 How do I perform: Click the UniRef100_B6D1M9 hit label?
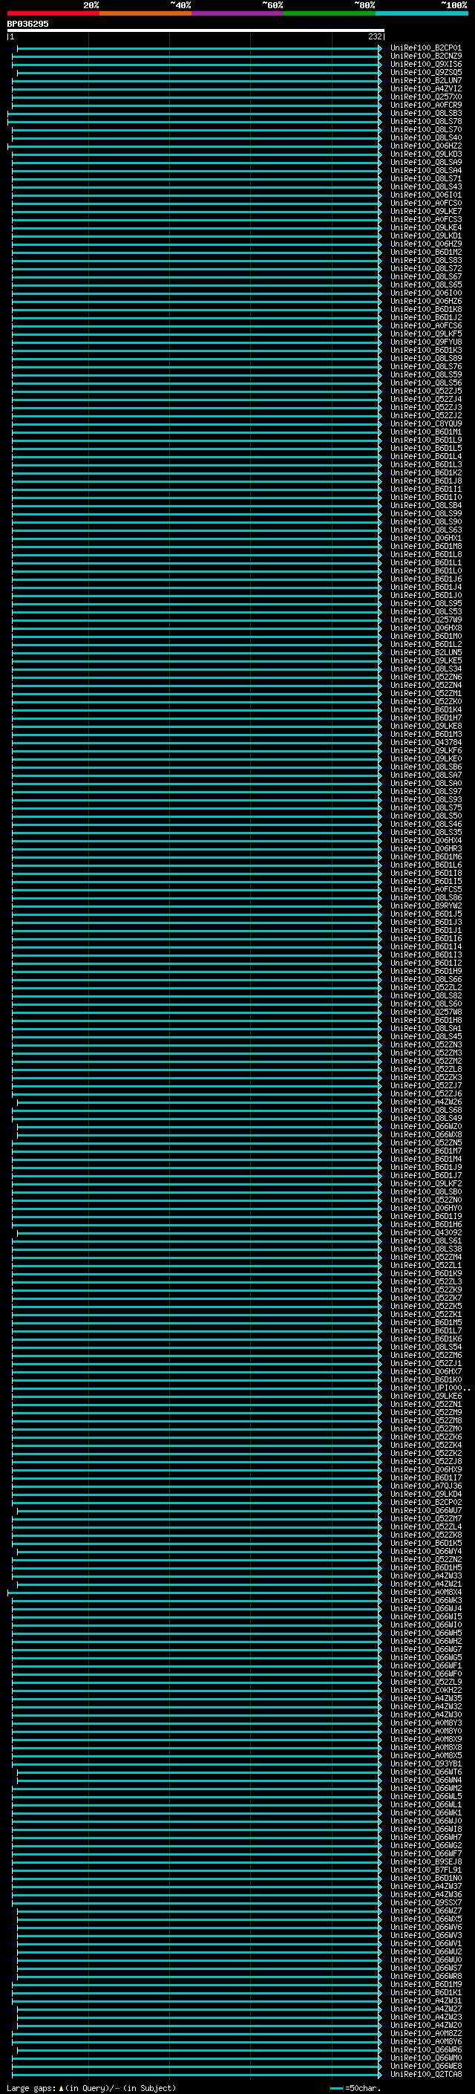tap(425, 1984)
